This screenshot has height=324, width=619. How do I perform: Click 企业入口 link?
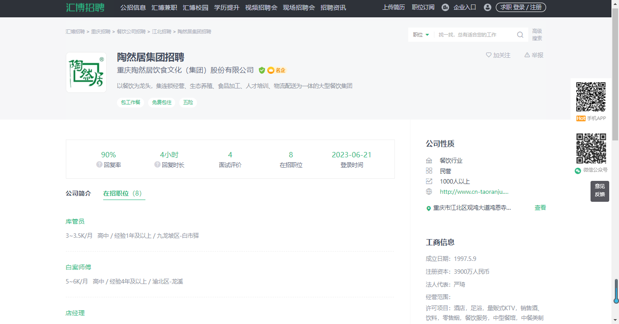[465, 7]
